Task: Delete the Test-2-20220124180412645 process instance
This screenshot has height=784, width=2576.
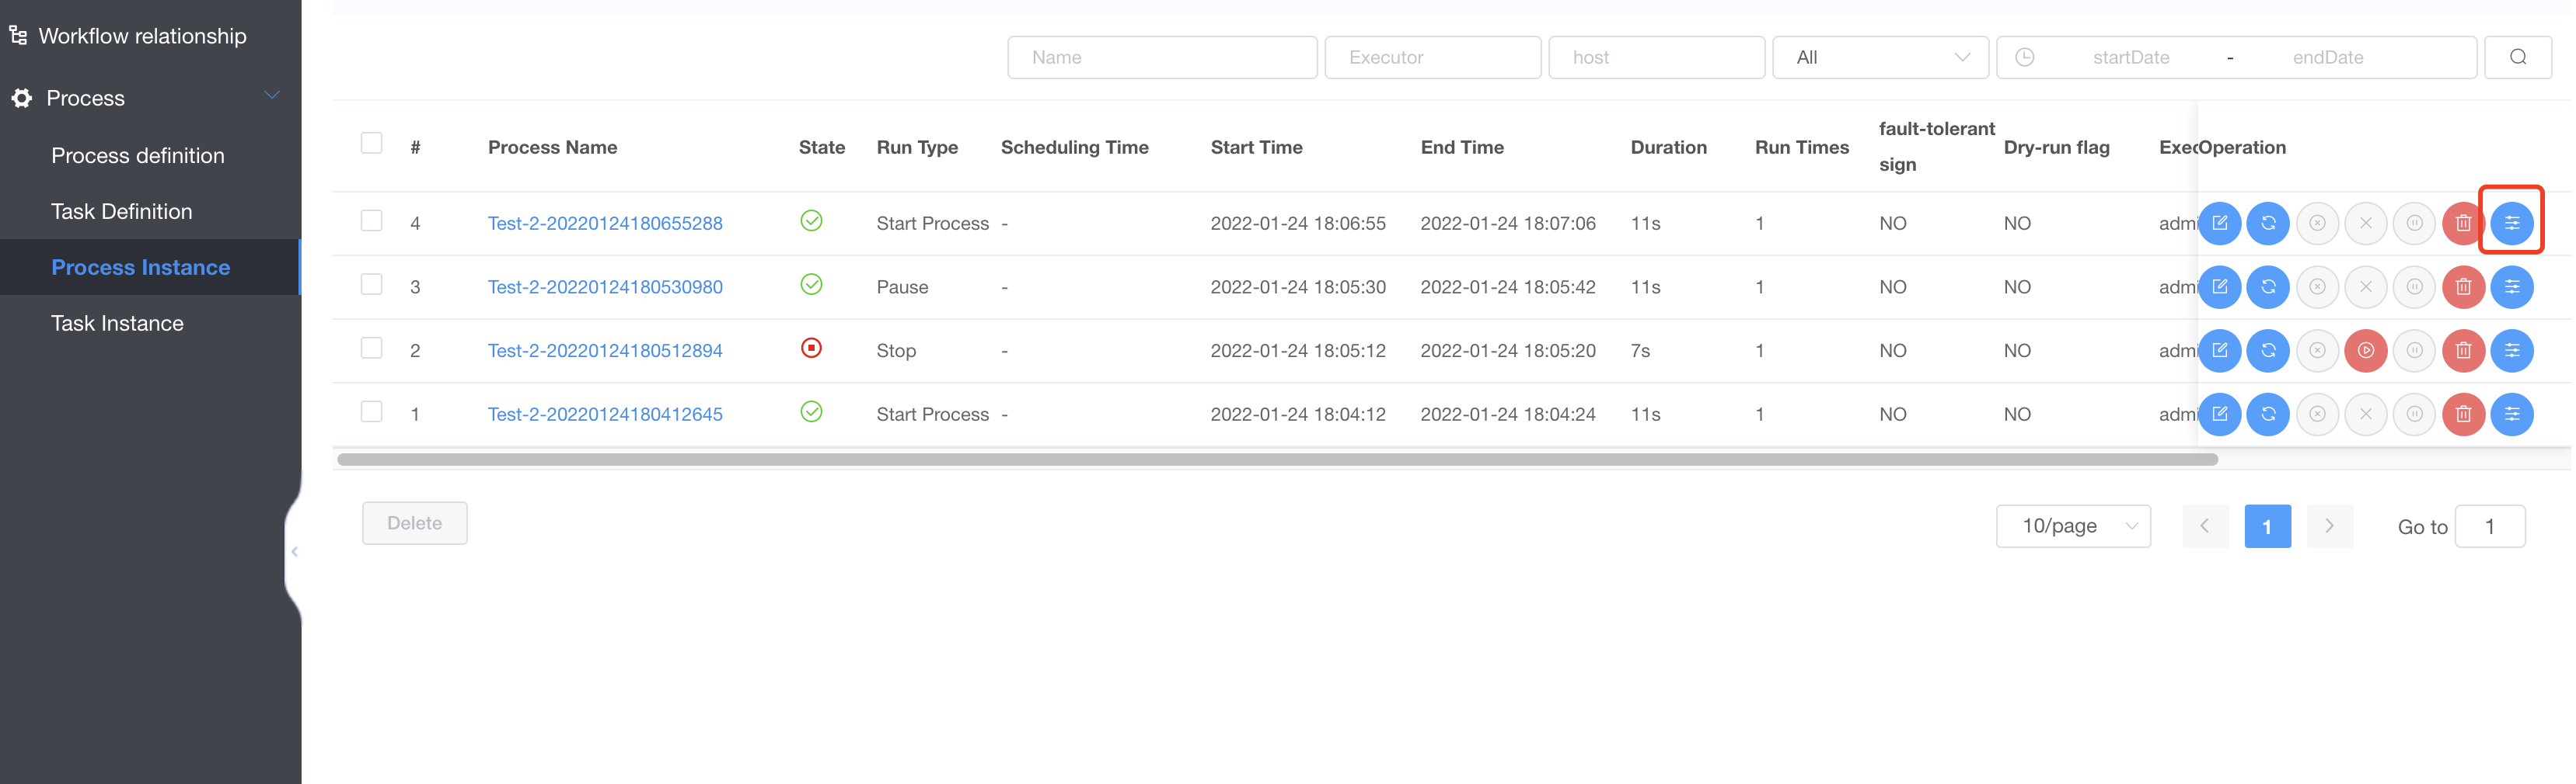Action: 2463,415
